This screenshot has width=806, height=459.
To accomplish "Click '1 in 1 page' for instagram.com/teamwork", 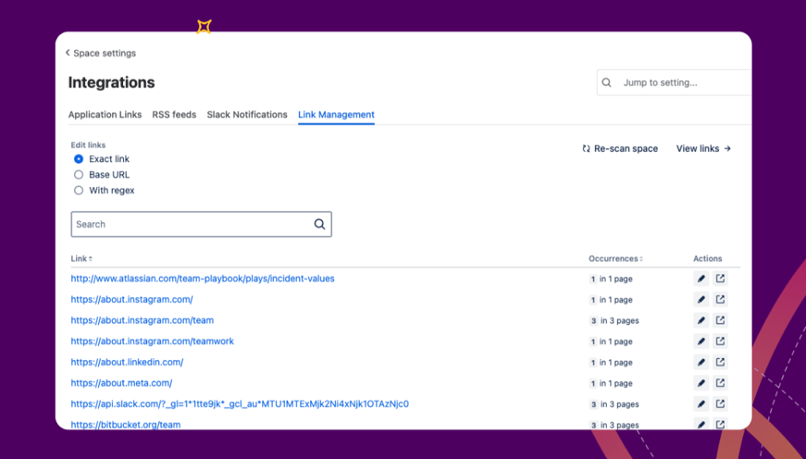I will (x=611, y=341).
